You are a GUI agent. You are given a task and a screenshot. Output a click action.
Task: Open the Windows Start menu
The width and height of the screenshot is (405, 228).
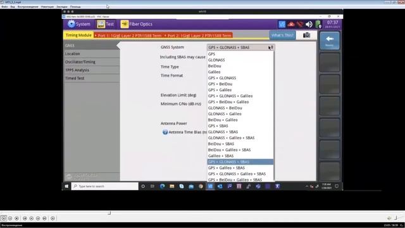pos(66,186)
